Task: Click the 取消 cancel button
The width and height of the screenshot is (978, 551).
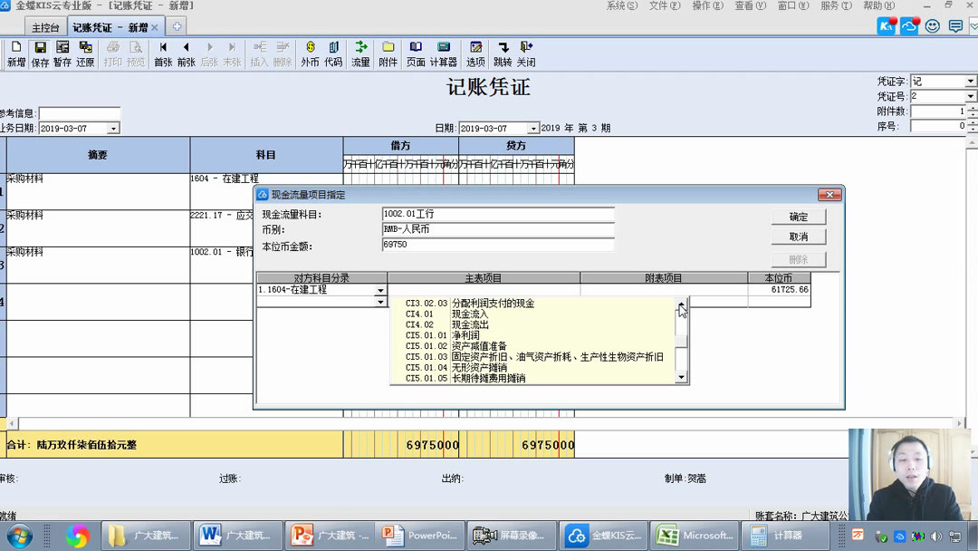Action: tap(801, 237)
